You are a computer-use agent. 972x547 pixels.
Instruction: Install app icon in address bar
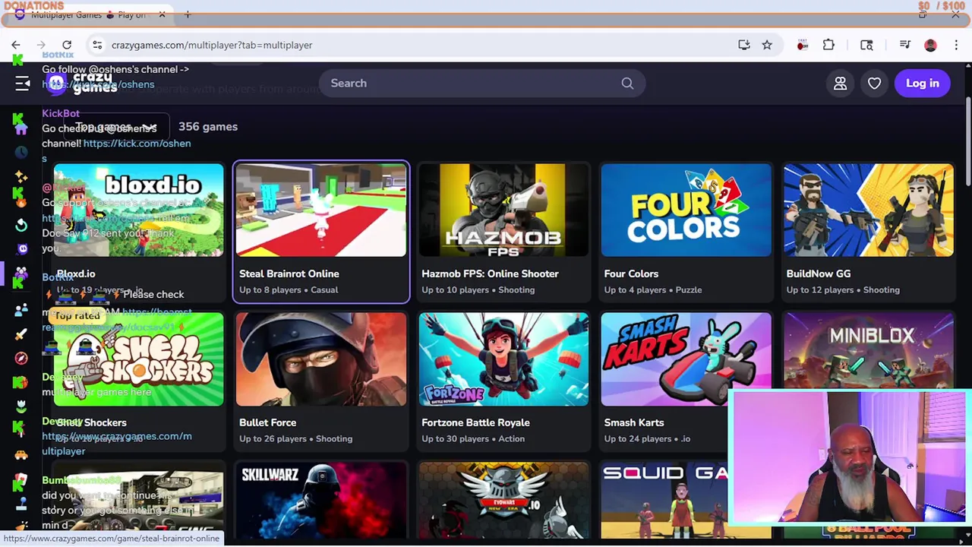[744, 45]
